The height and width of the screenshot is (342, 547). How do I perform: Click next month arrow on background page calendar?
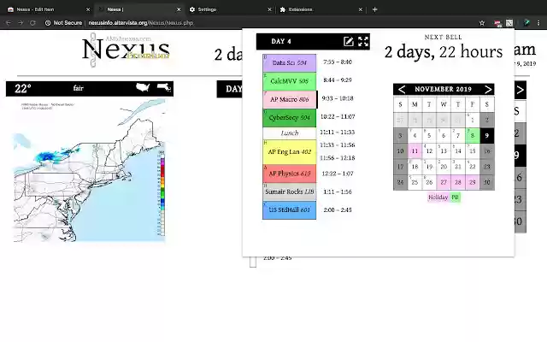tap(521, 90)
